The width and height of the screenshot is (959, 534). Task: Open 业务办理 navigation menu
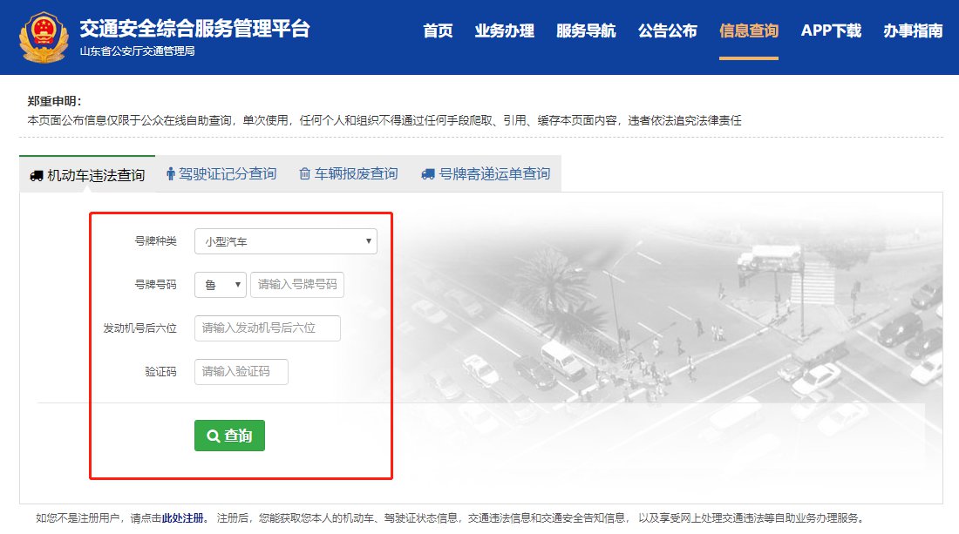point(505,30)
